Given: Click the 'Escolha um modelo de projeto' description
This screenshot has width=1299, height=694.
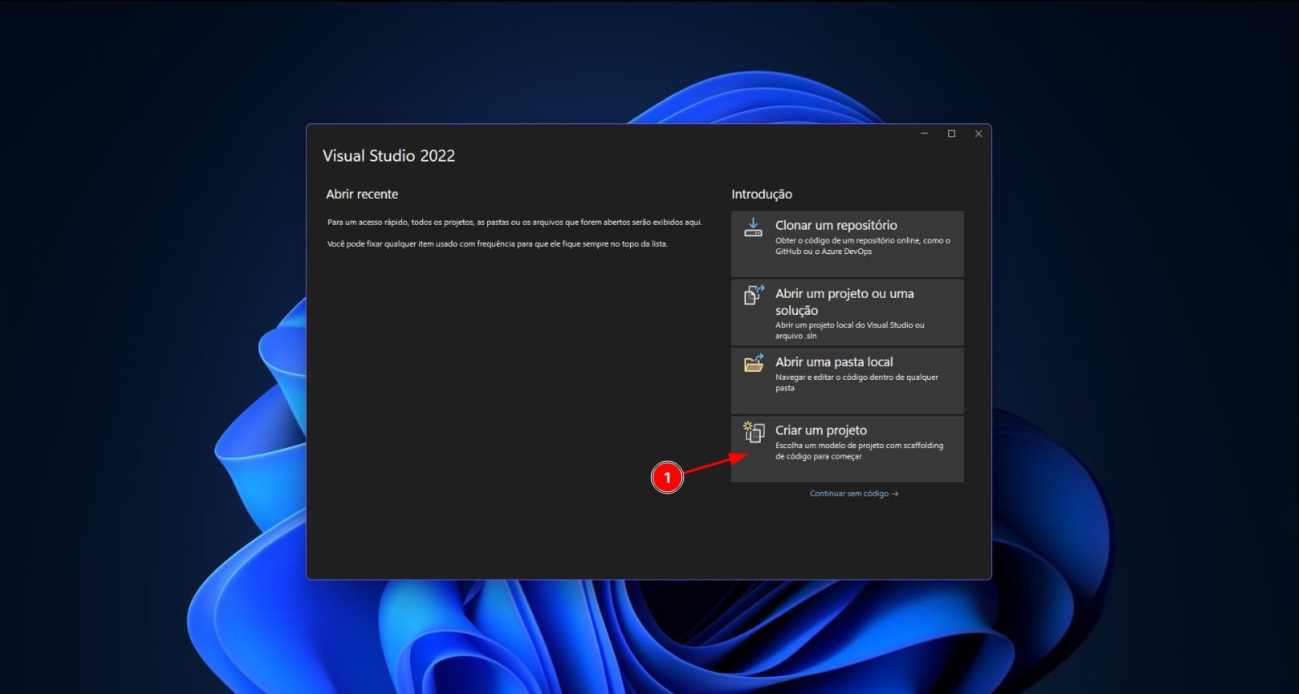Looking at the screenshot, I should pyautogui.click(x=859, y=450).
